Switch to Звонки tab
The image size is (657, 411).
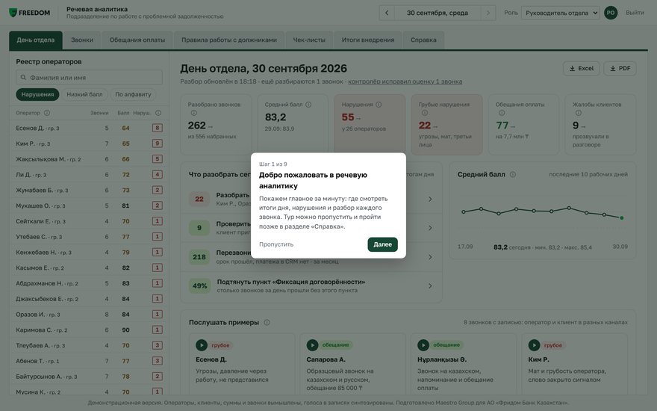[82, 40]
